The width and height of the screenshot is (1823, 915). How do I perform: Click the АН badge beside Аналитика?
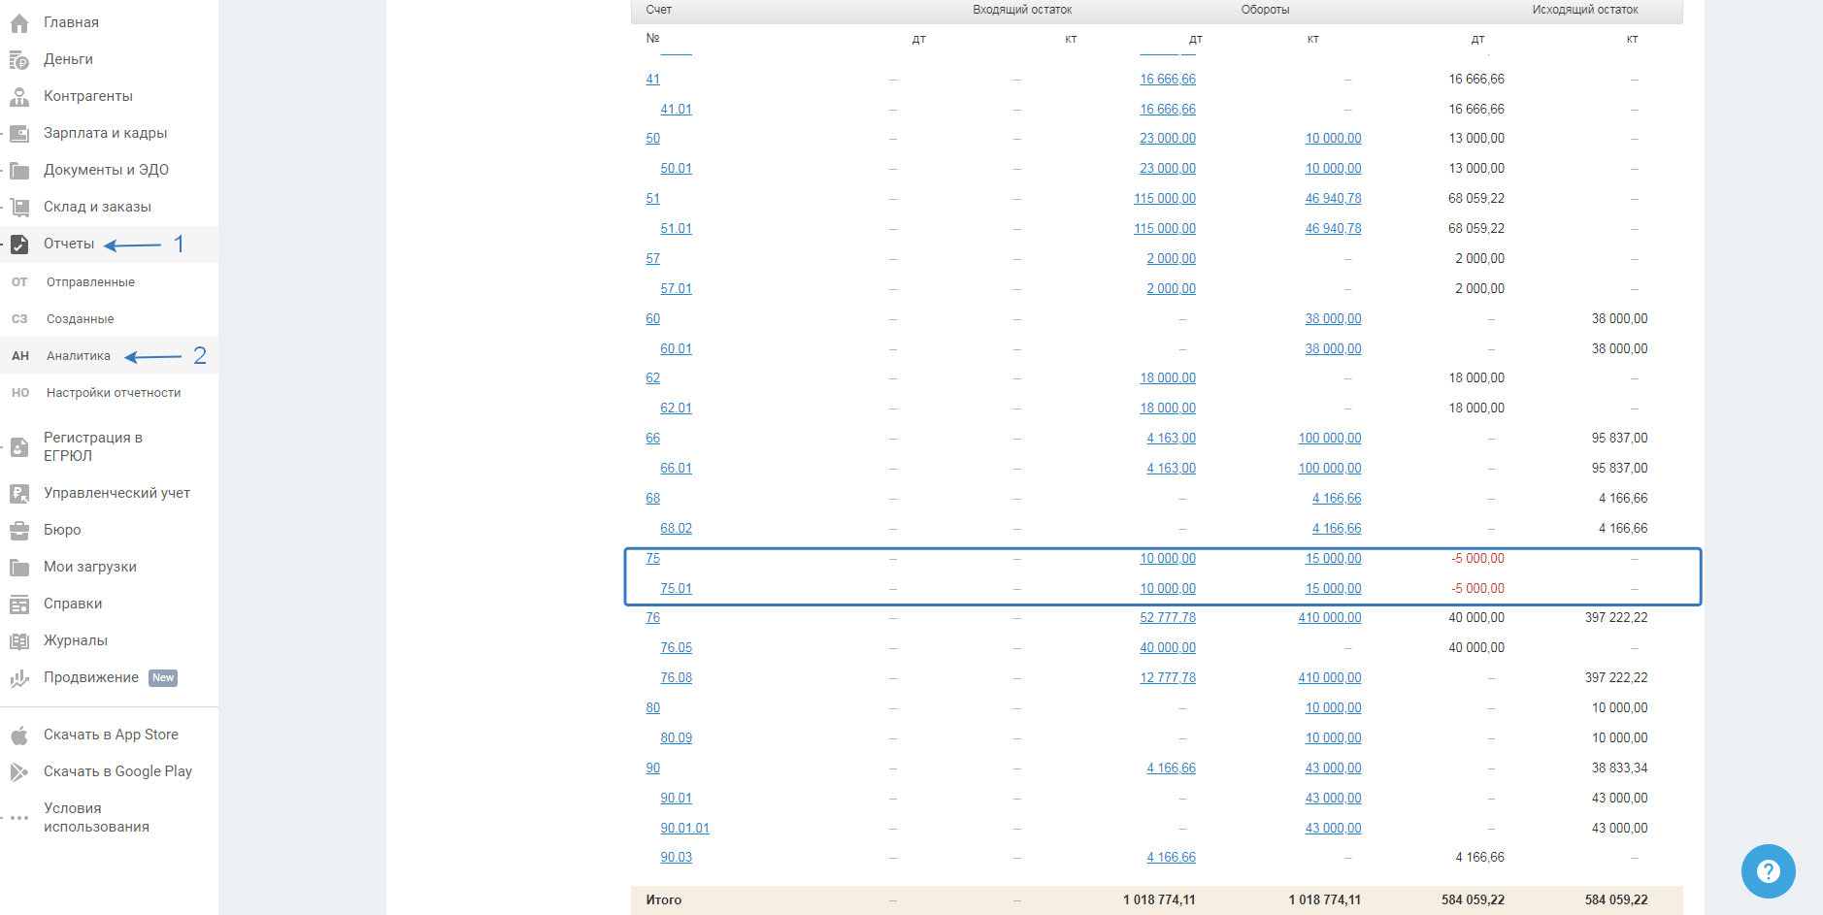20,356
